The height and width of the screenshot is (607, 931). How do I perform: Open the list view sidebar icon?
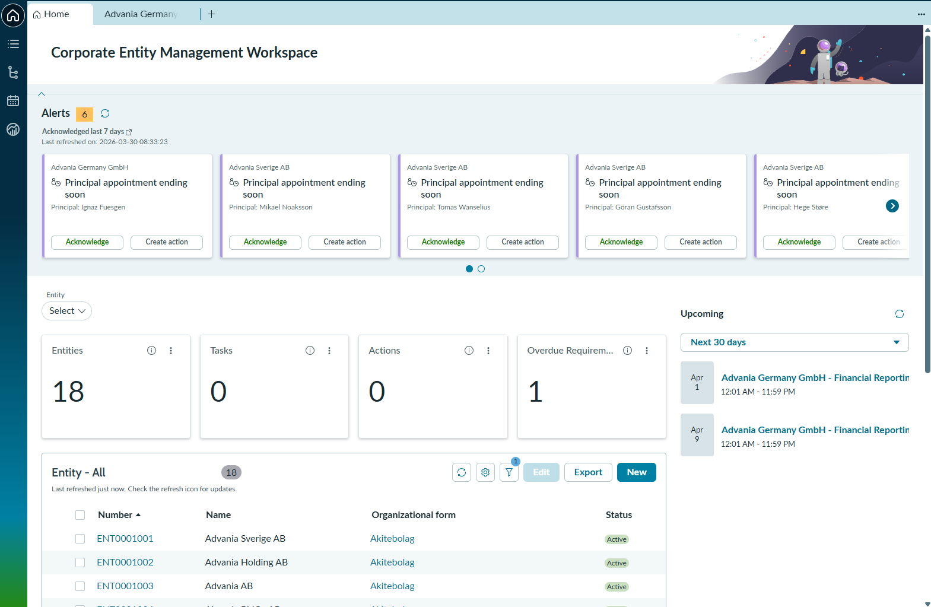tap(13, 44)
